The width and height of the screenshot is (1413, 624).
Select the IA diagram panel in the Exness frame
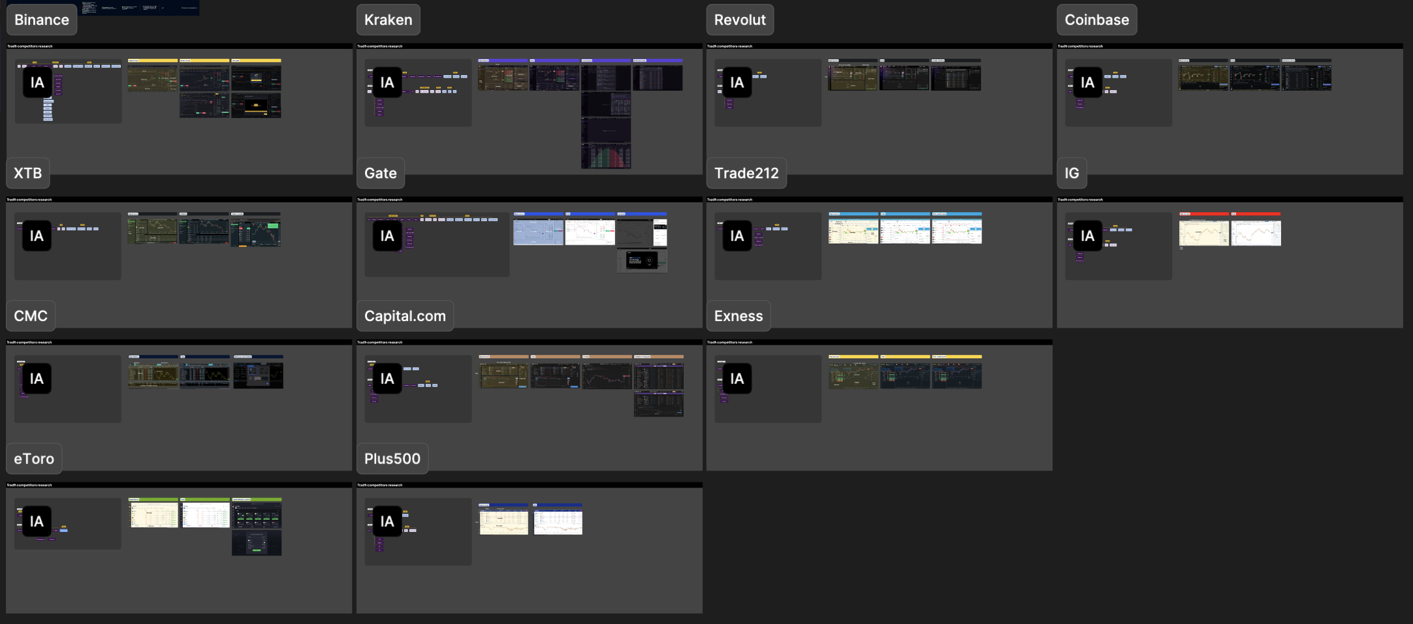[x=768, y=388]
